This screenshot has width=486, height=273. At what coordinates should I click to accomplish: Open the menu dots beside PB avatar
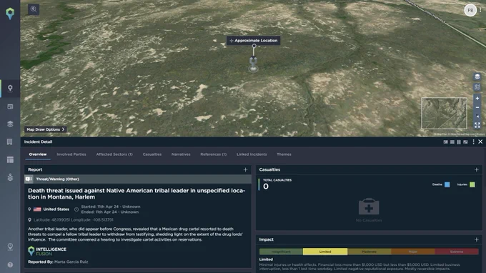click(x=481, y=10)
